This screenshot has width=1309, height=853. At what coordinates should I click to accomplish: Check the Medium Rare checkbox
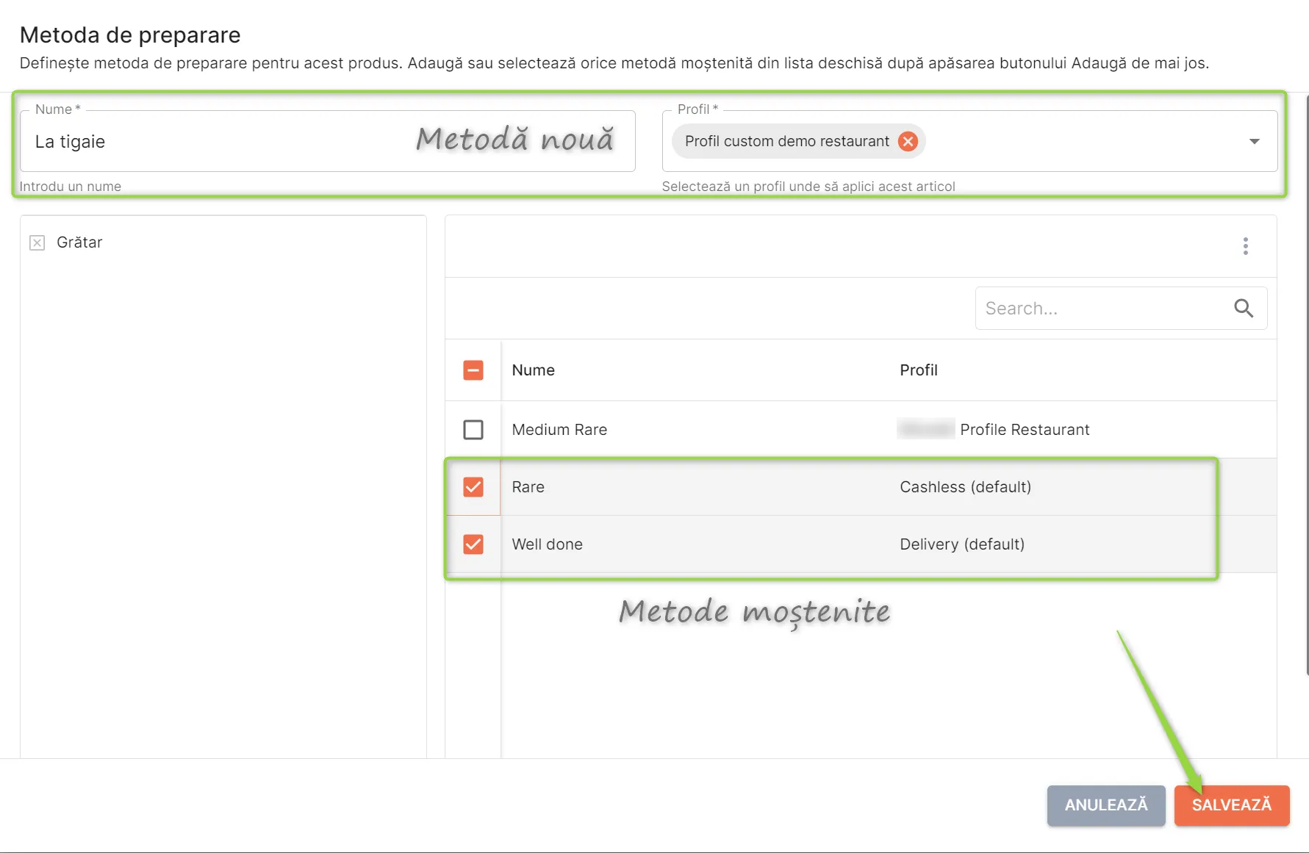pos(473,430)
